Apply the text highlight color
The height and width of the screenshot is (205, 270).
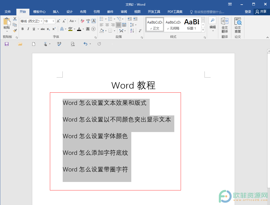pos(70,29)
